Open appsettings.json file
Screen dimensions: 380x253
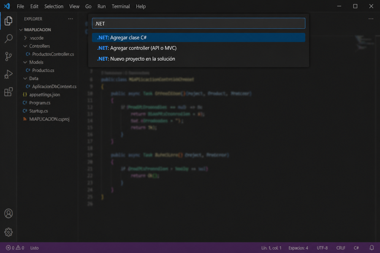45,94
